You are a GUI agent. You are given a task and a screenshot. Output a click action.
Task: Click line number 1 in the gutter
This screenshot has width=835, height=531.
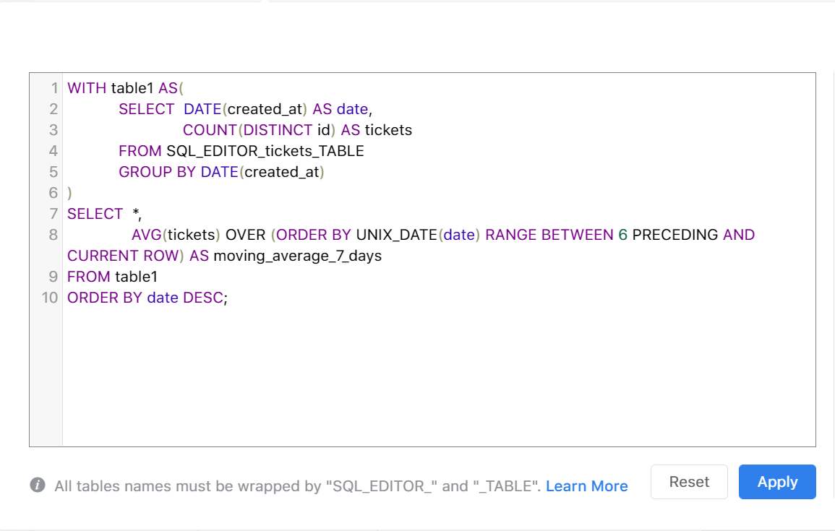point(54,88)
